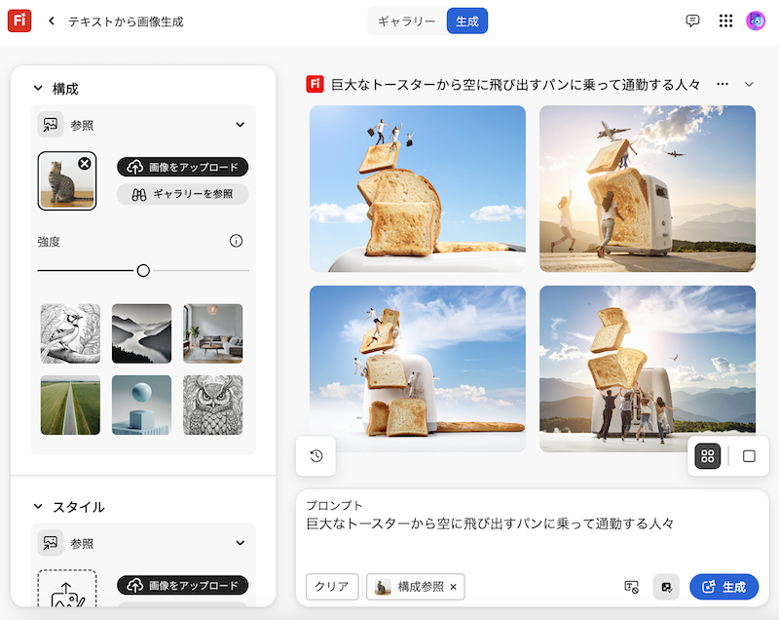Open the apps grid launcher icon
This screenshot has width=779, height=620.
[x=725, y=20]
